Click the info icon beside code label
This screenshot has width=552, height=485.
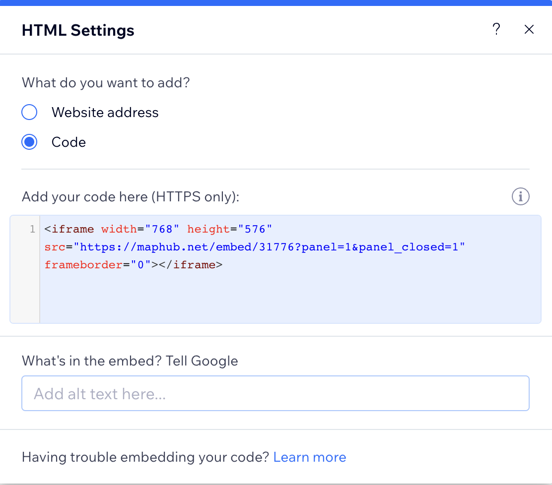pos(521,197)
